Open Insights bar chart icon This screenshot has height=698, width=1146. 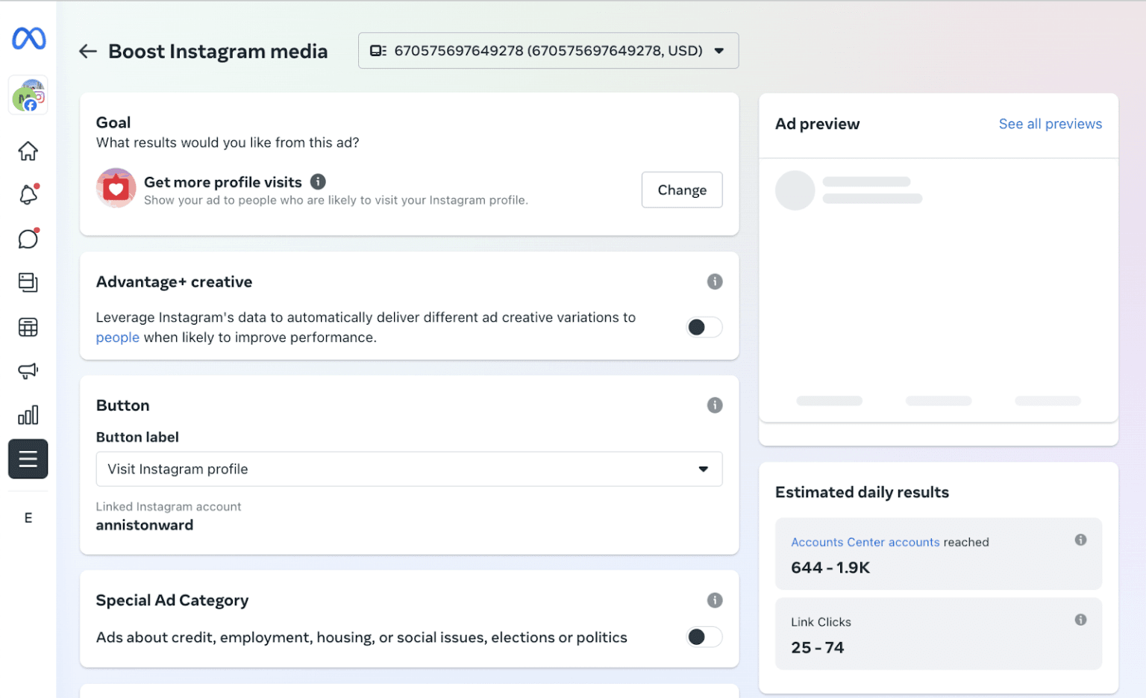click(28, 415)
